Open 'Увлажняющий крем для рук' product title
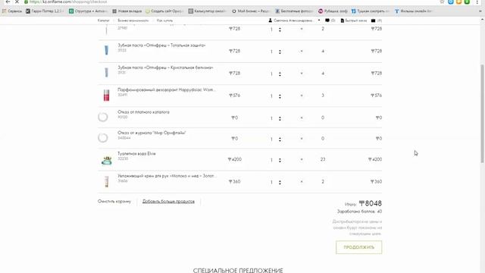 167,176
